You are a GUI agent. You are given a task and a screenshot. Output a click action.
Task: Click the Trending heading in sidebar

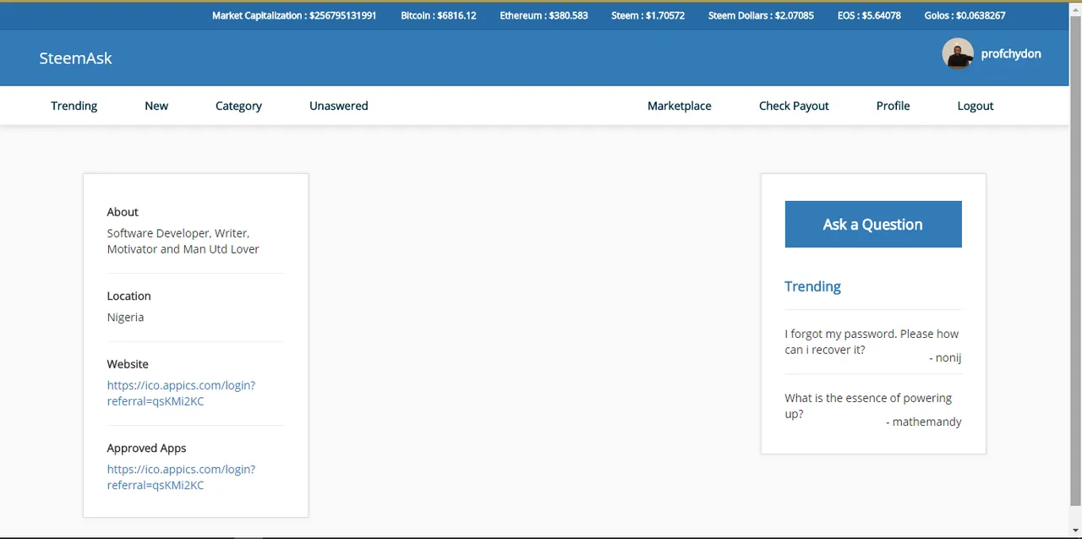(x=812, y=286)
